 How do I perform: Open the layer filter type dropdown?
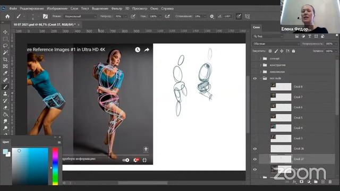[x=268, y=37]
